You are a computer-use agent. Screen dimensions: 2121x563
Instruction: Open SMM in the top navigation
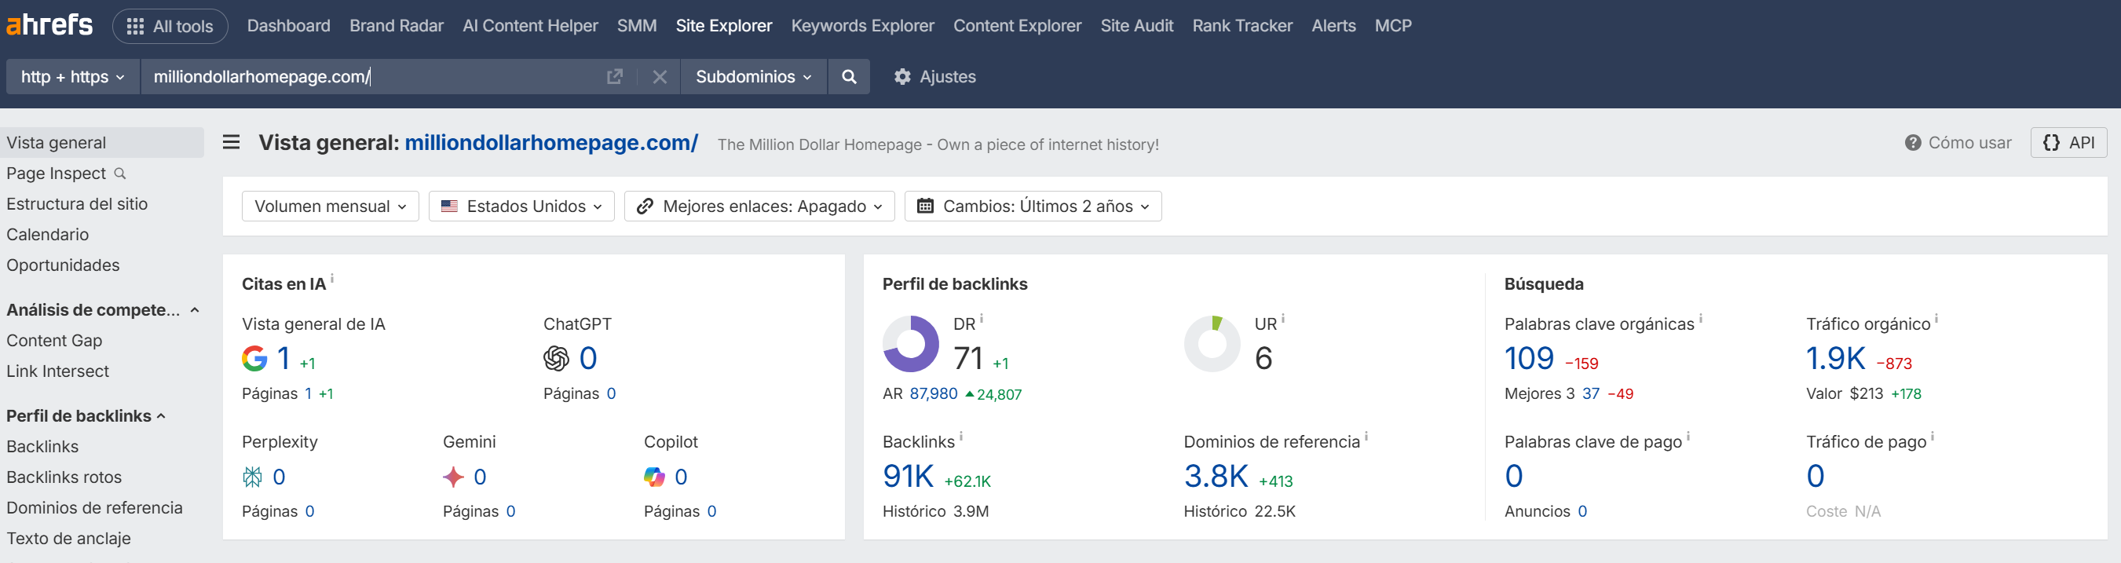tap(637, 25)
